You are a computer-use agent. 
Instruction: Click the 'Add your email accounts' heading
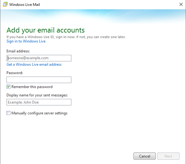tap(45, 30)
